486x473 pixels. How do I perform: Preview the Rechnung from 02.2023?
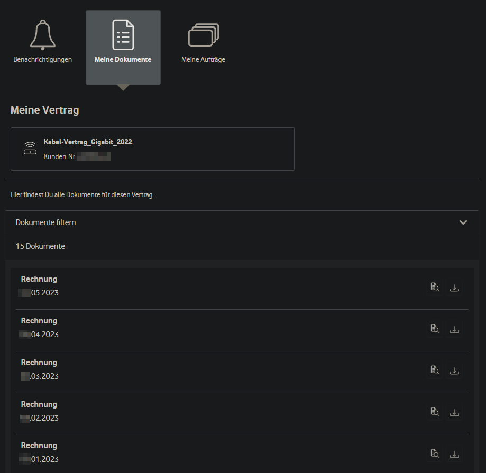[x=435, y=412]
